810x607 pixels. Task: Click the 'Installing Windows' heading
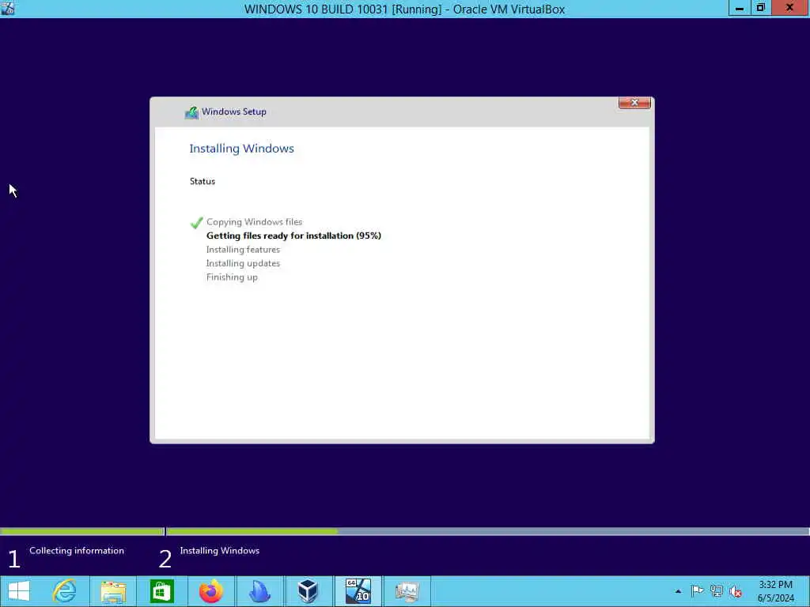[x=242, y=148]
